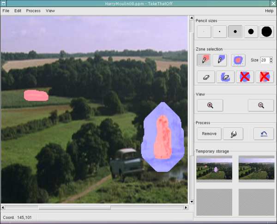Screen dimensions: 277x224
Task: Zoom in with the magnifier plus button
Action: (x=210, y=105)
